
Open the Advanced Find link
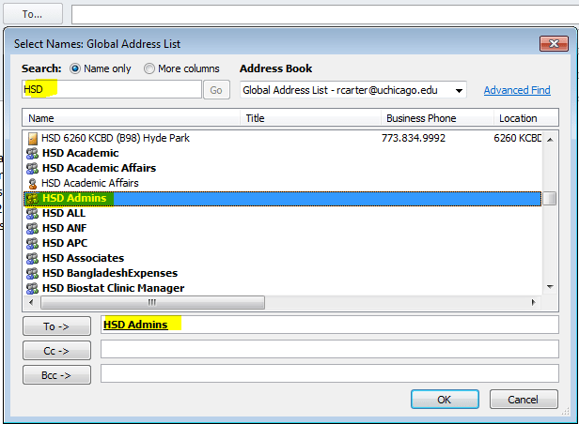517,90
